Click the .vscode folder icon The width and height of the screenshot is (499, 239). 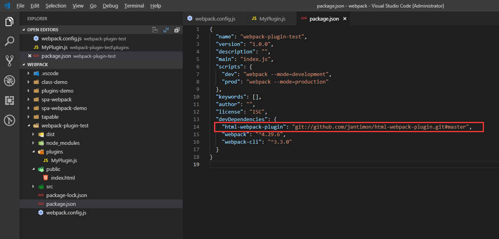click(36, 74)
